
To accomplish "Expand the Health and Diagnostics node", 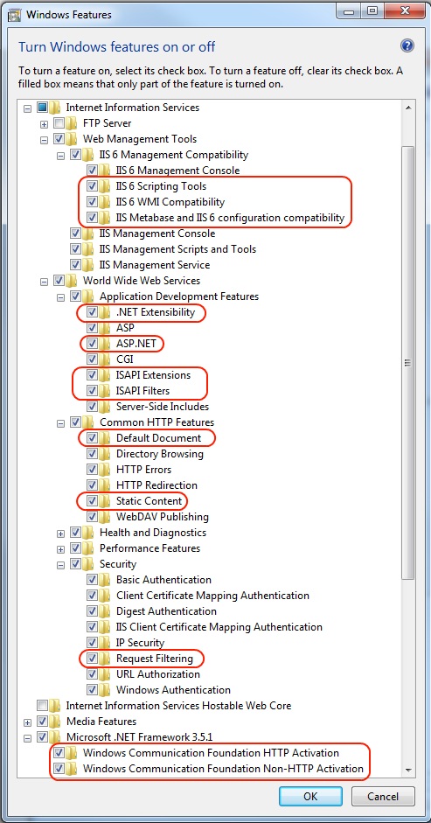I will coord(61,534).
